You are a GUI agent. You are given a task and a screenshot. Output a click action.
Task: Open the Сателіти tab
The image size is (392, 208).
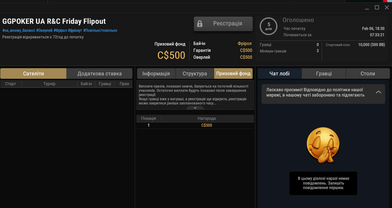click(33, 74)
